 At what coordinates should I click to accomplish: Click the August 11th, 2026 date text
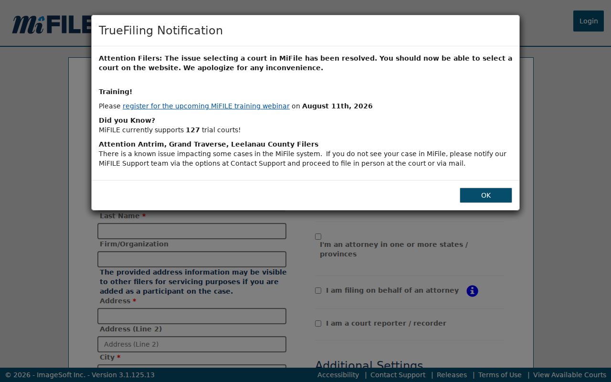click(x=337, y=106)
